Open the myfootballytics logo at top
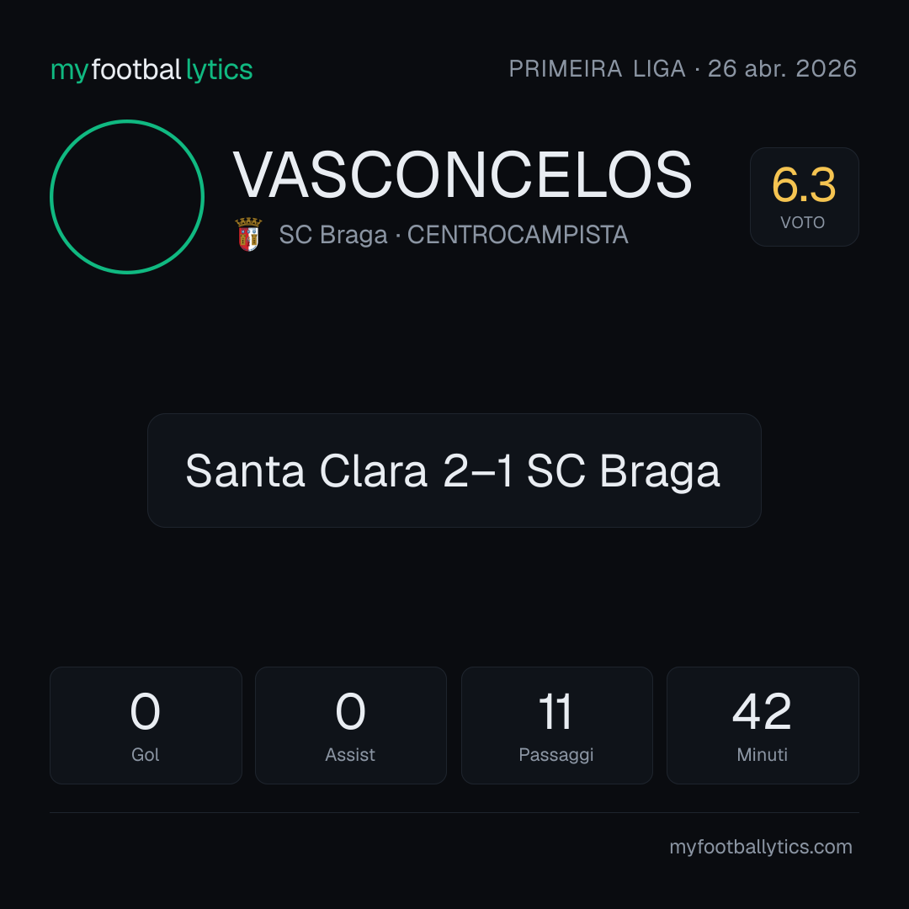 pyautogui.click(x=151, y=70)
